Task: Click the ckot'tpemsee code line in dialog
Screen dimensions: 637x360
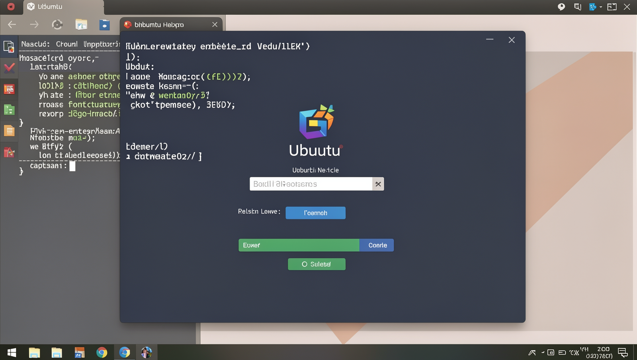Action: click(x=183, y=105)
